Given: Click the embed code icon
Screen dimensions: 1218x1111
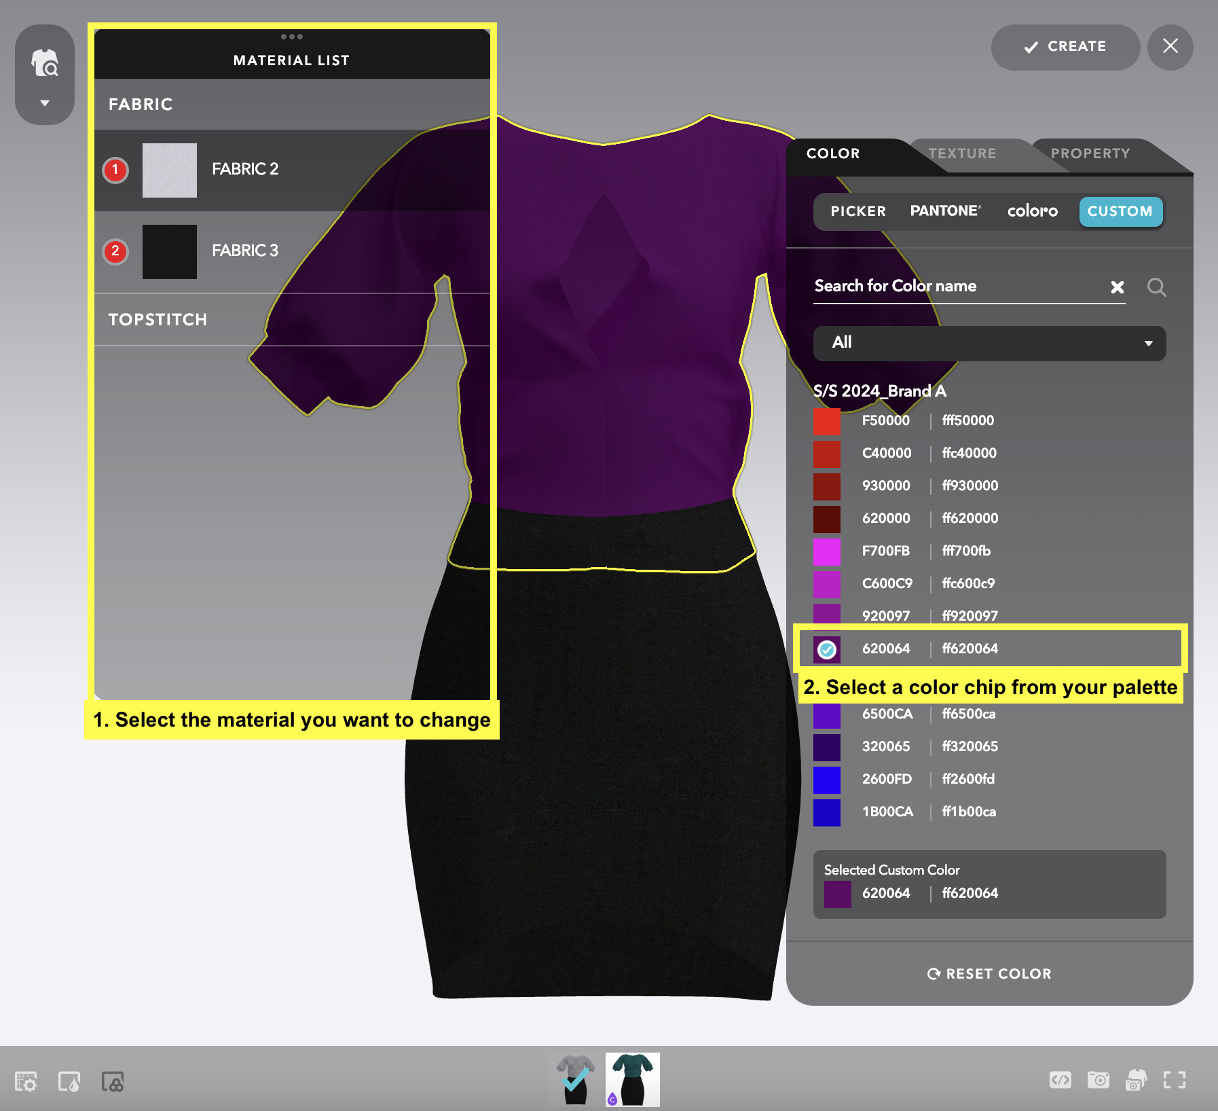Looking at the screenshot, I should click(x=1060, y=1080).
